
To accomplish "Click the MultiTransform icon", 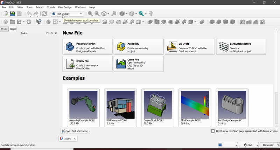I will point(262,22).
